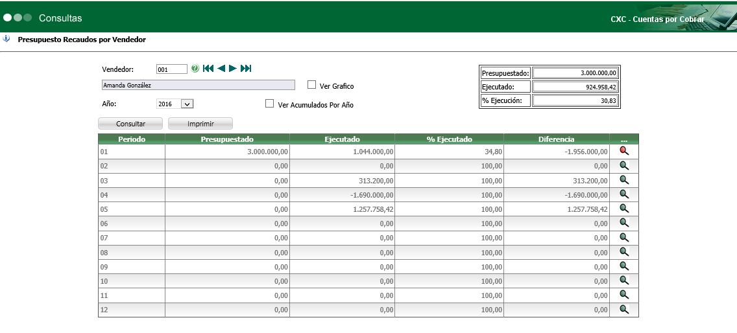The image size is (737, 333).
Task: Click the CXC - Cuentas por Cobrar label
Action: (x=657, y=19)
